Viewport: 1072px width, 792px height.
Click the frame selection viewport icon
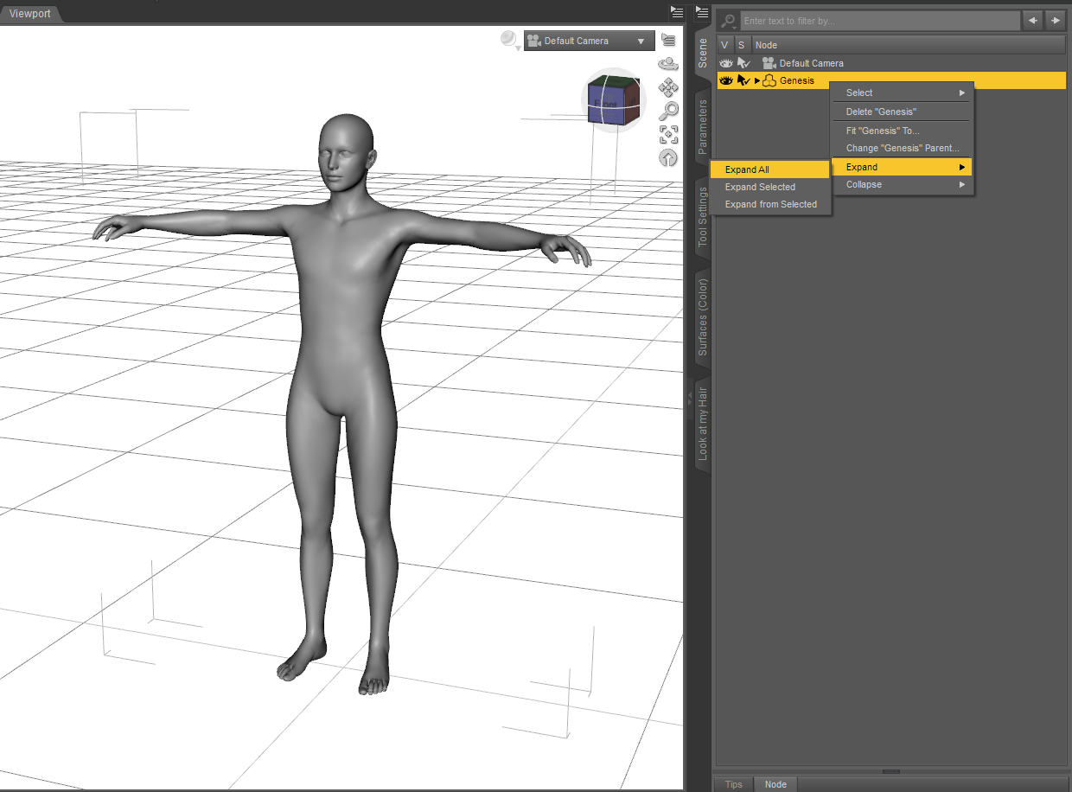(668, 134)
